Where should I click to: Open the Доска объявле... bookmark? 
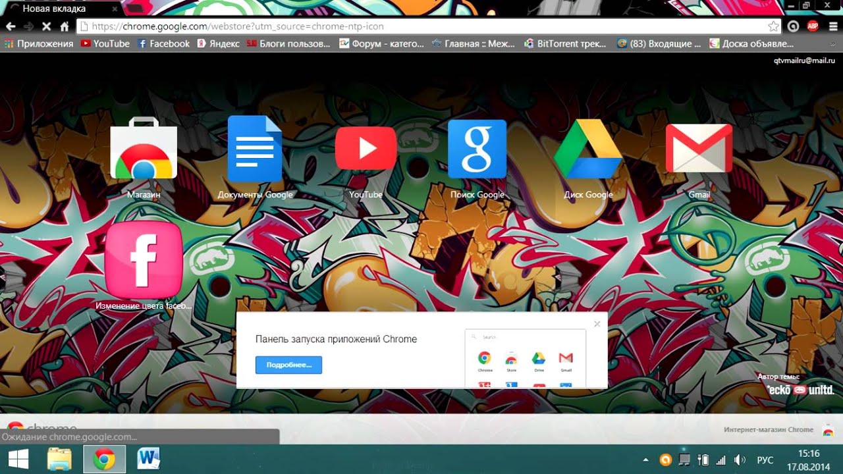coord(751,43)
